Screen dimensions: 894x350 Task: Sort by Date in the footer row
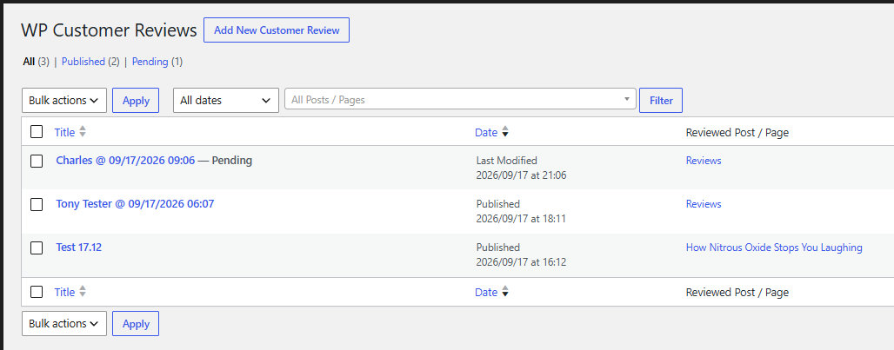tap(486, 292)
